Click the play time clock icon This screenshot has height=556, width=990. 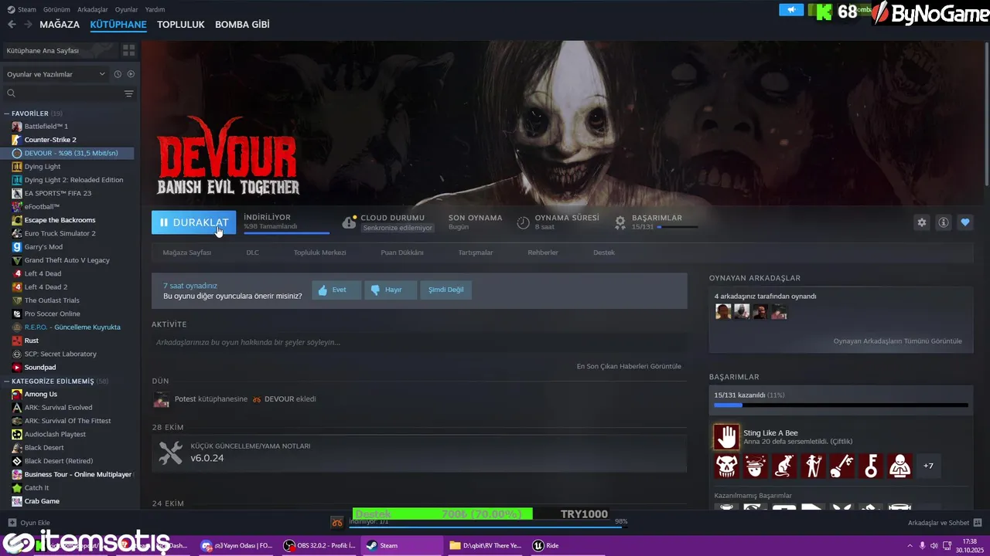[523, 222]
